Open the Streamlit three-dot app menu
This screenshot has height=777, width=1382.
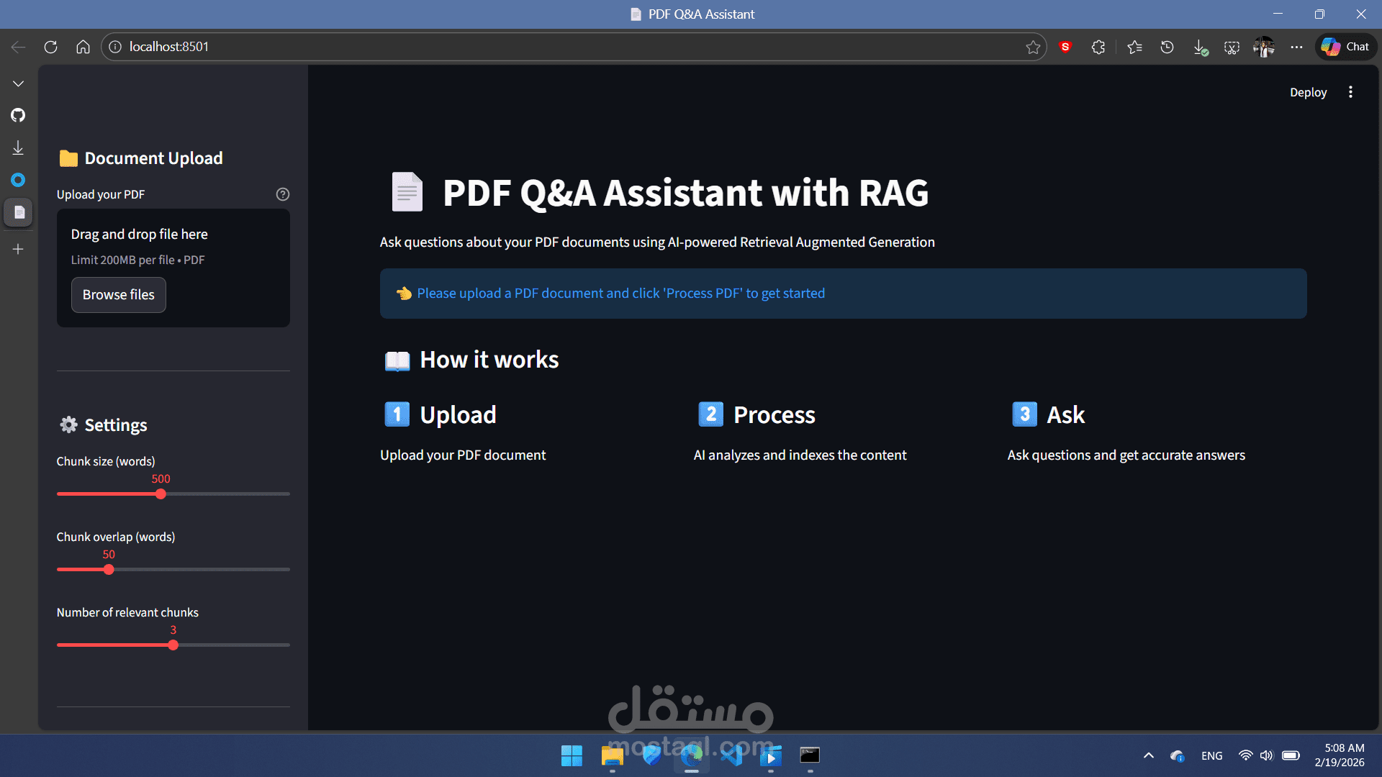1350,92
